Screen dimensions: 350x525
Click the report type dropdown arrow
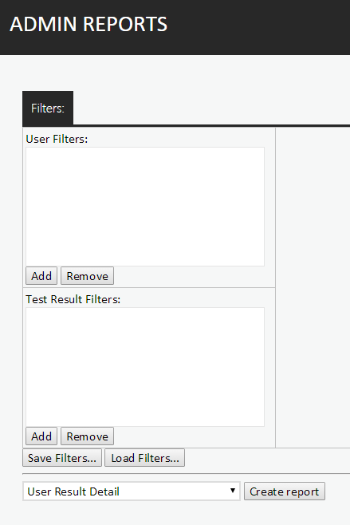pos(233,491)
